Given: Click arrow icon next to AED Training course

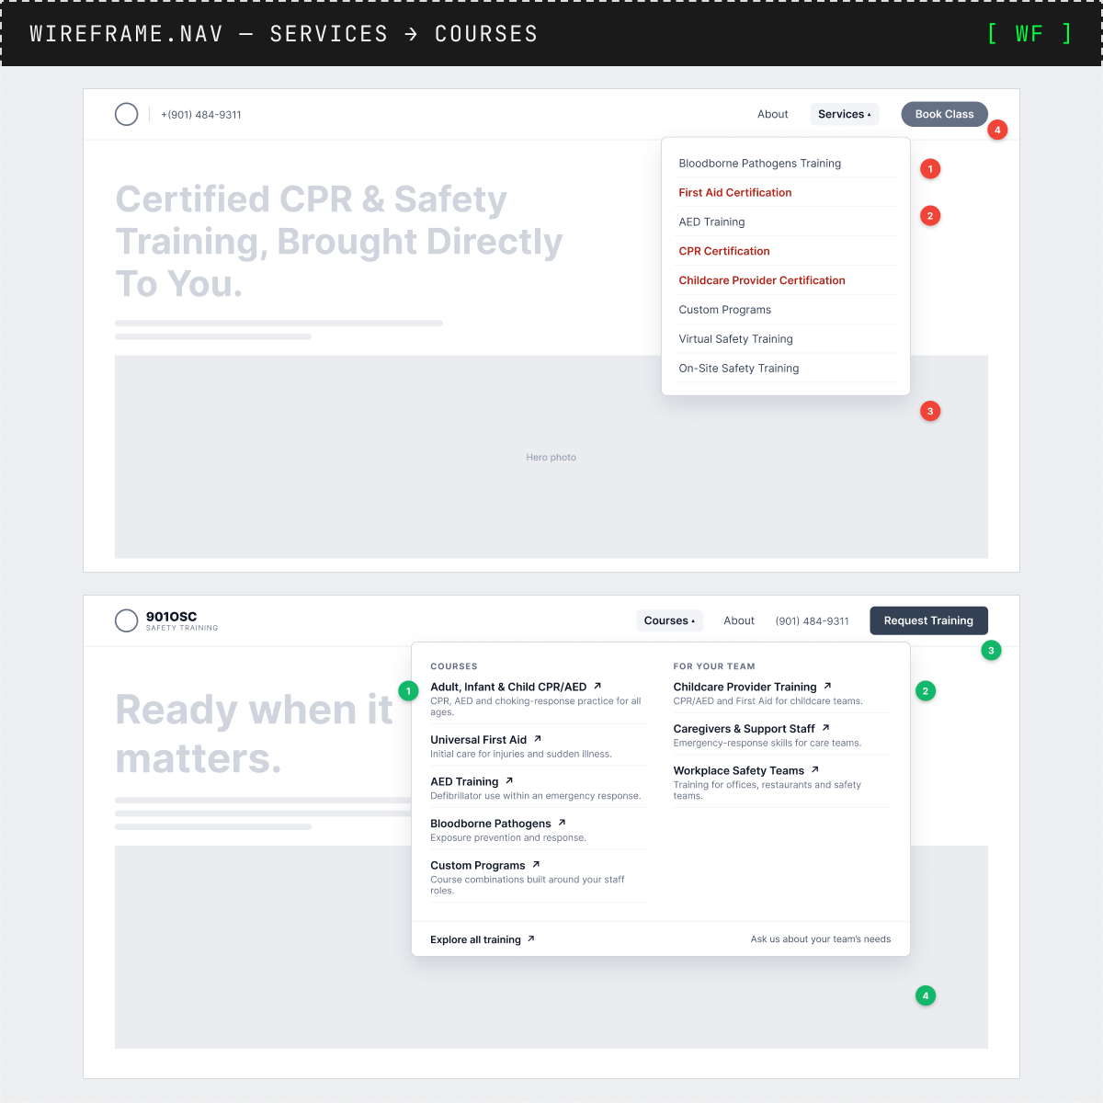Looking at the screenshot, I should pos(509,780).
